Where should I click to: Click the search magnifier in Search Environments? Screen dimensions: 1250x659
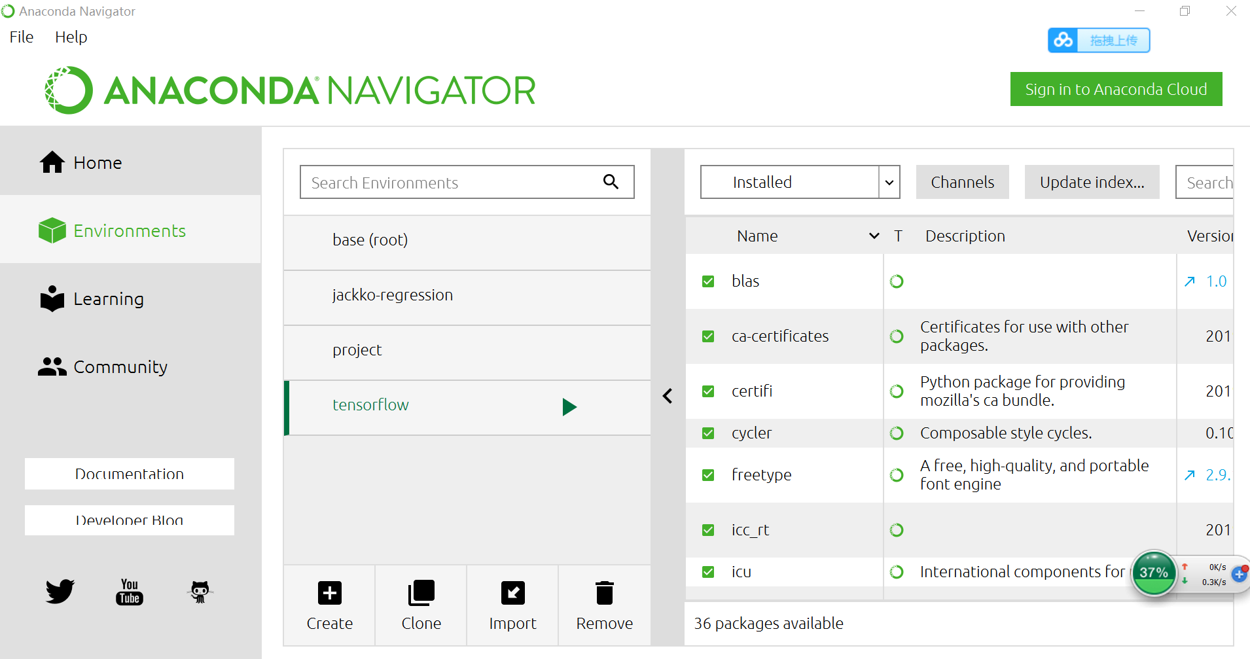(611, 181)
